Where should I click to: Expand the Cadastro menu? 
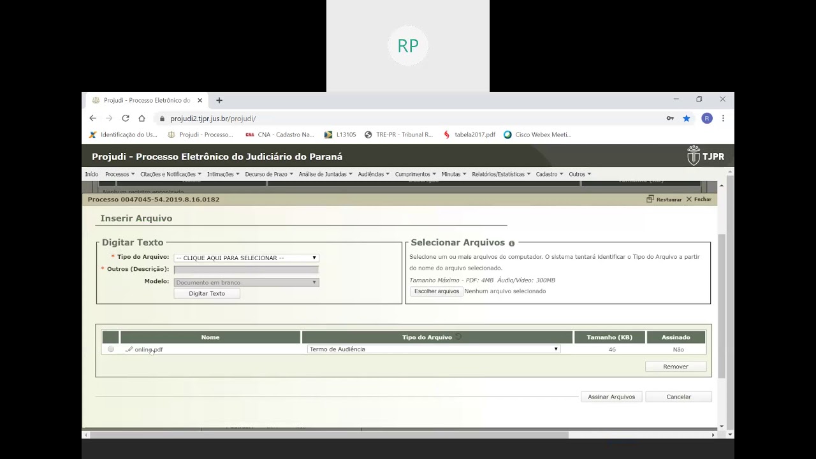click(x=550, y=174)
